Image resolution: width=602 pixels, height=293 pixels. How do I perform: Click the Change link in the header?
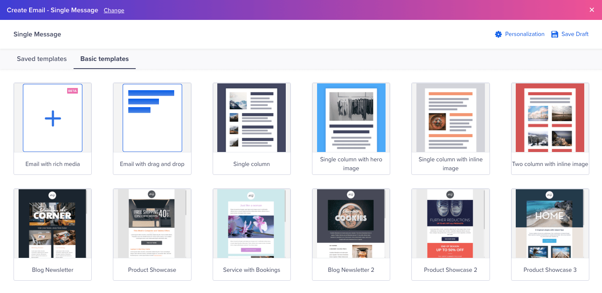point(114,10)
